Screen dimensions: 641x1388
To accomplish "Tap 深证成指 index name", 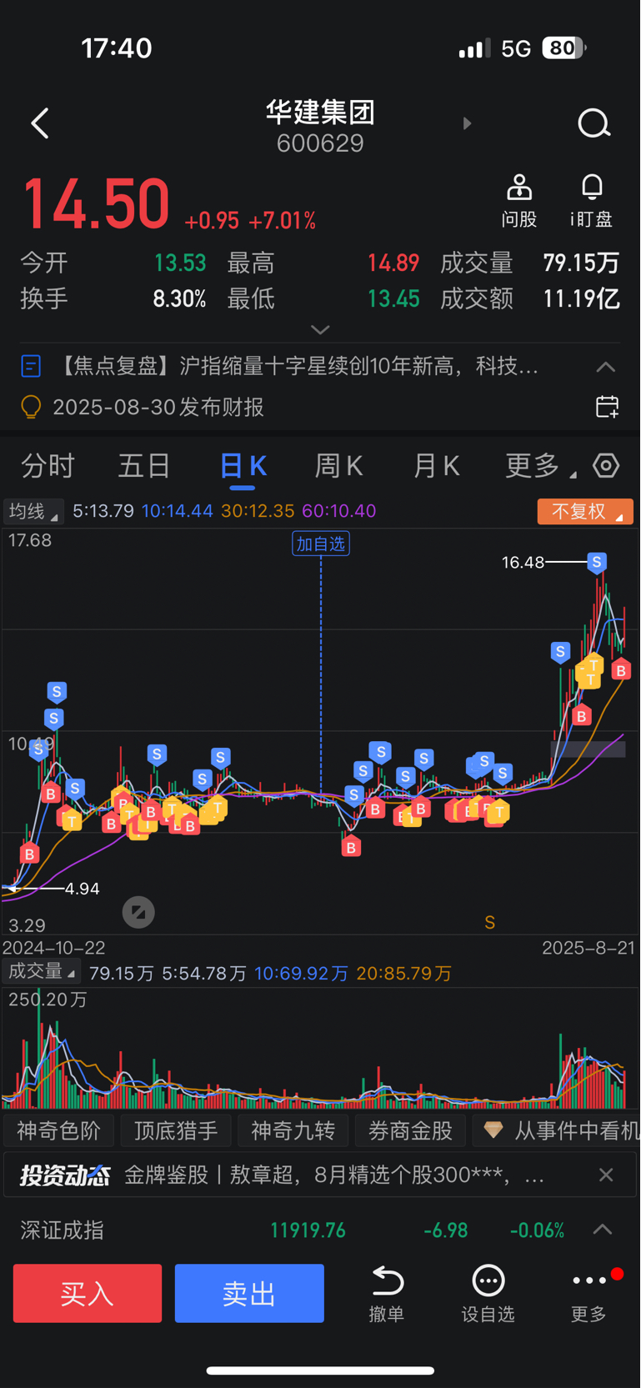I will click(62, 1230).
